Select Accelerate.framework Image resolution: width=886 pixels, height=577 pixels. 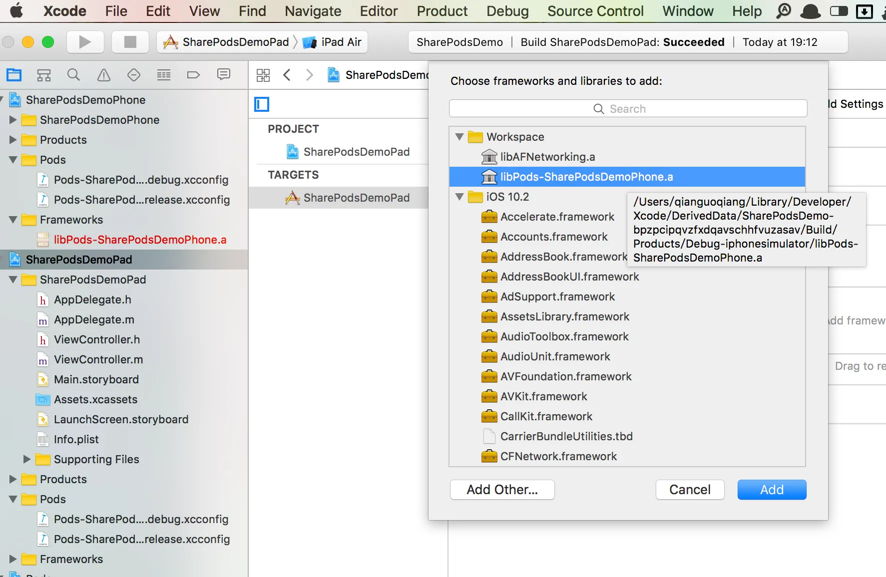point(557,217)
